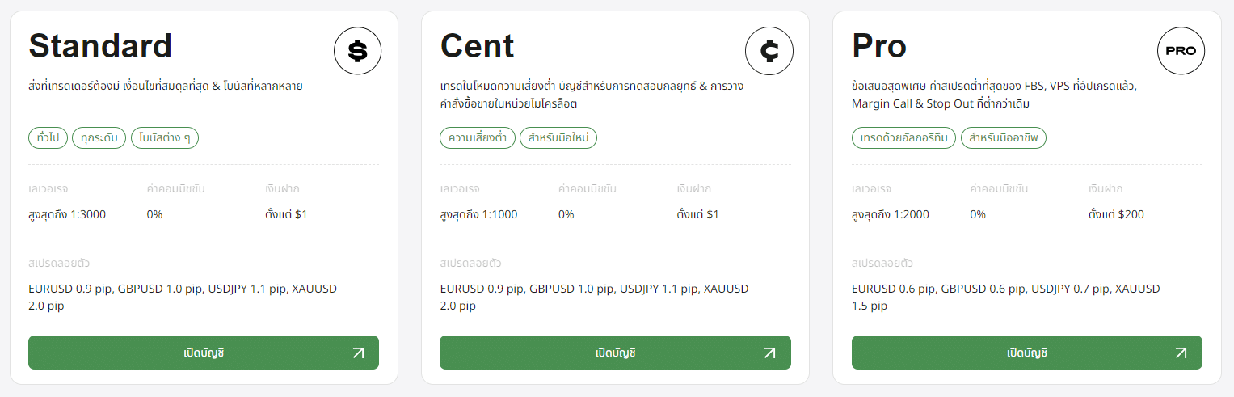Click the PRO badge icon
This screenshot has height=397, width=1234.
click(1181, 51)
